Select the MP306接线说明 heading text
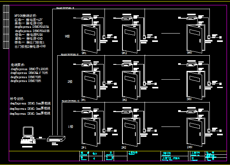230x165 pixels. tap(26, 16)
